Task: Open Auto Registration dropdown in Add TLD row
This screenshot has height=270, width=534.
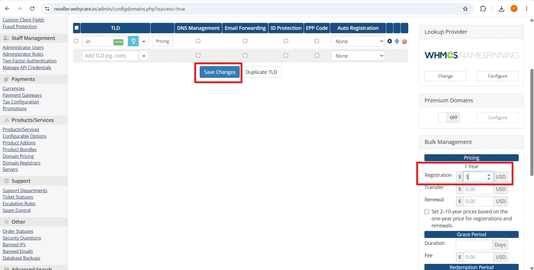Action: [x=358, y=56]
